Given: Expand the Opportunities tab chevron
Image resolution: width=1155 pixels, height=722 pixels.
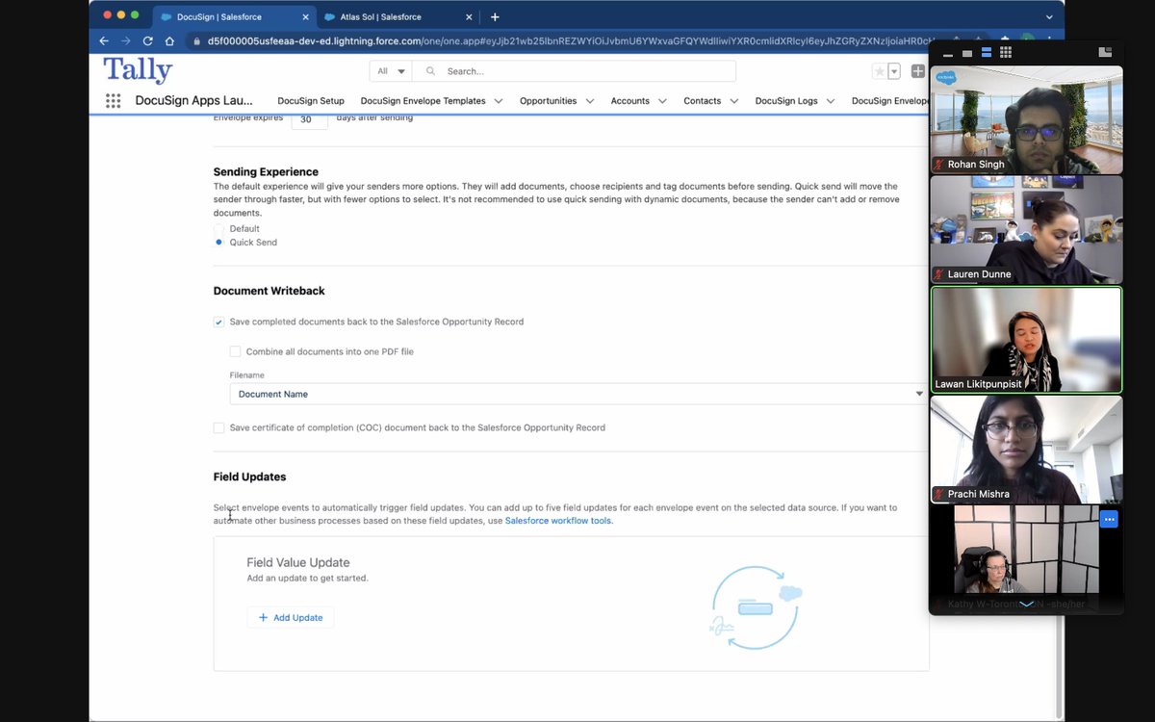Looking at the screenshot, I should pyautogui.click(x=589, y=101).
